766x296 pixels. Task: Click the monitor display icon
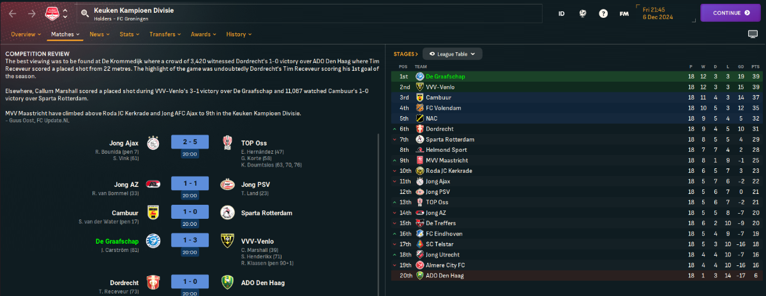point(753,34)
